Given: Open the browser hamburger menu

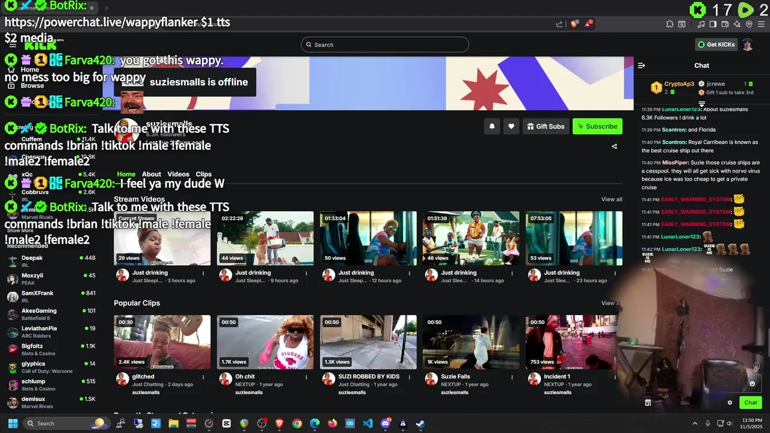Looking at the screenshot, I should [761, 24].
